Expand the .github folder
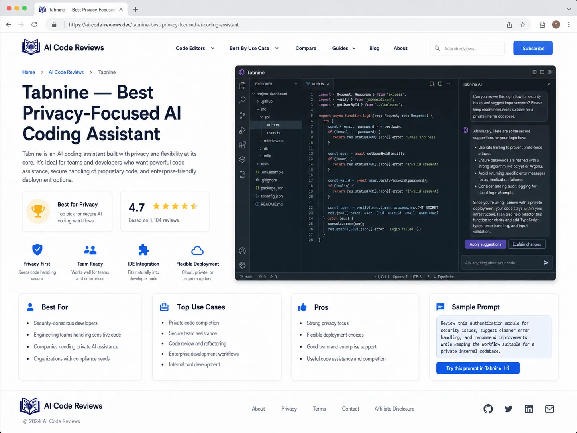The image size is (577, 433). pos(265,101)
